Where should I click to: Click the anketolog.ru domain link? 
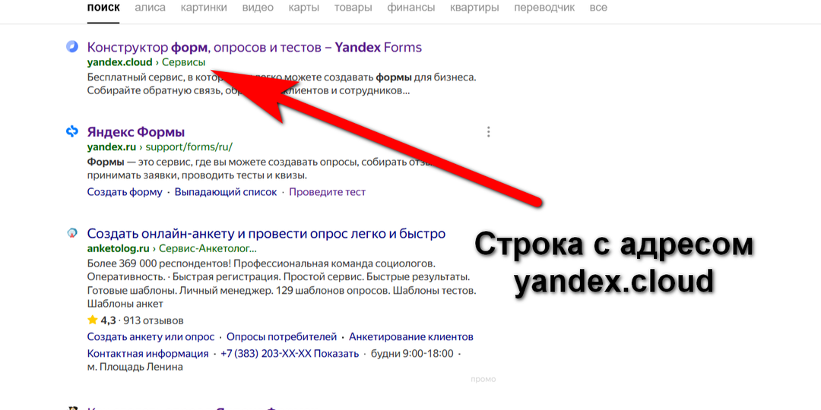(119, 248)
